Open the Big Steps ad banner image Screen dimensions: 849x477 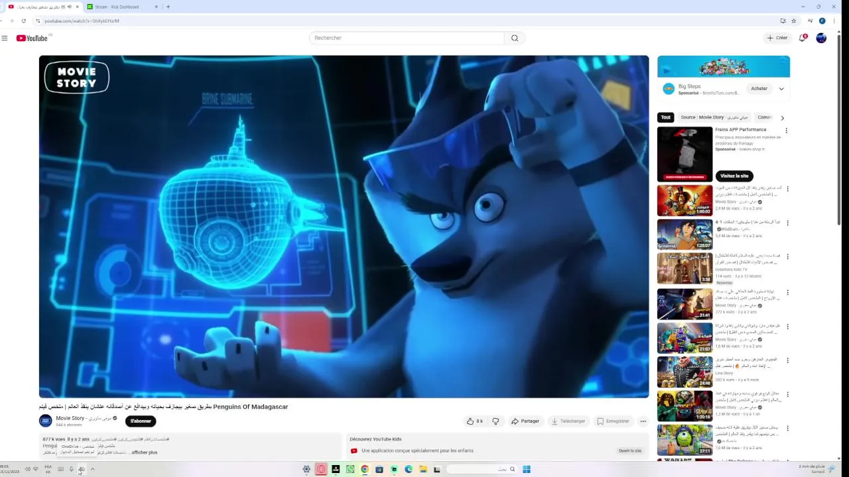[x=724, y=66]
